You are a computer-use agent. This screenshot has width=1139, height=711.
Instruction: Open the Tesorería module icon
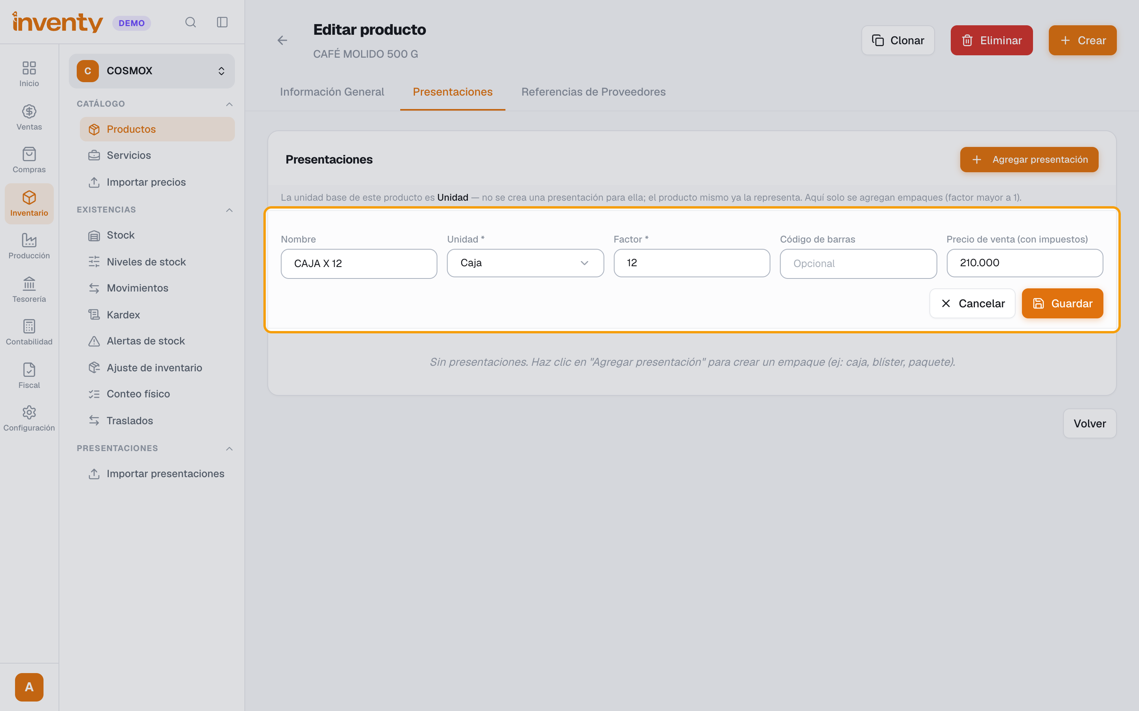pyautogui.click(x=29, y=289)
